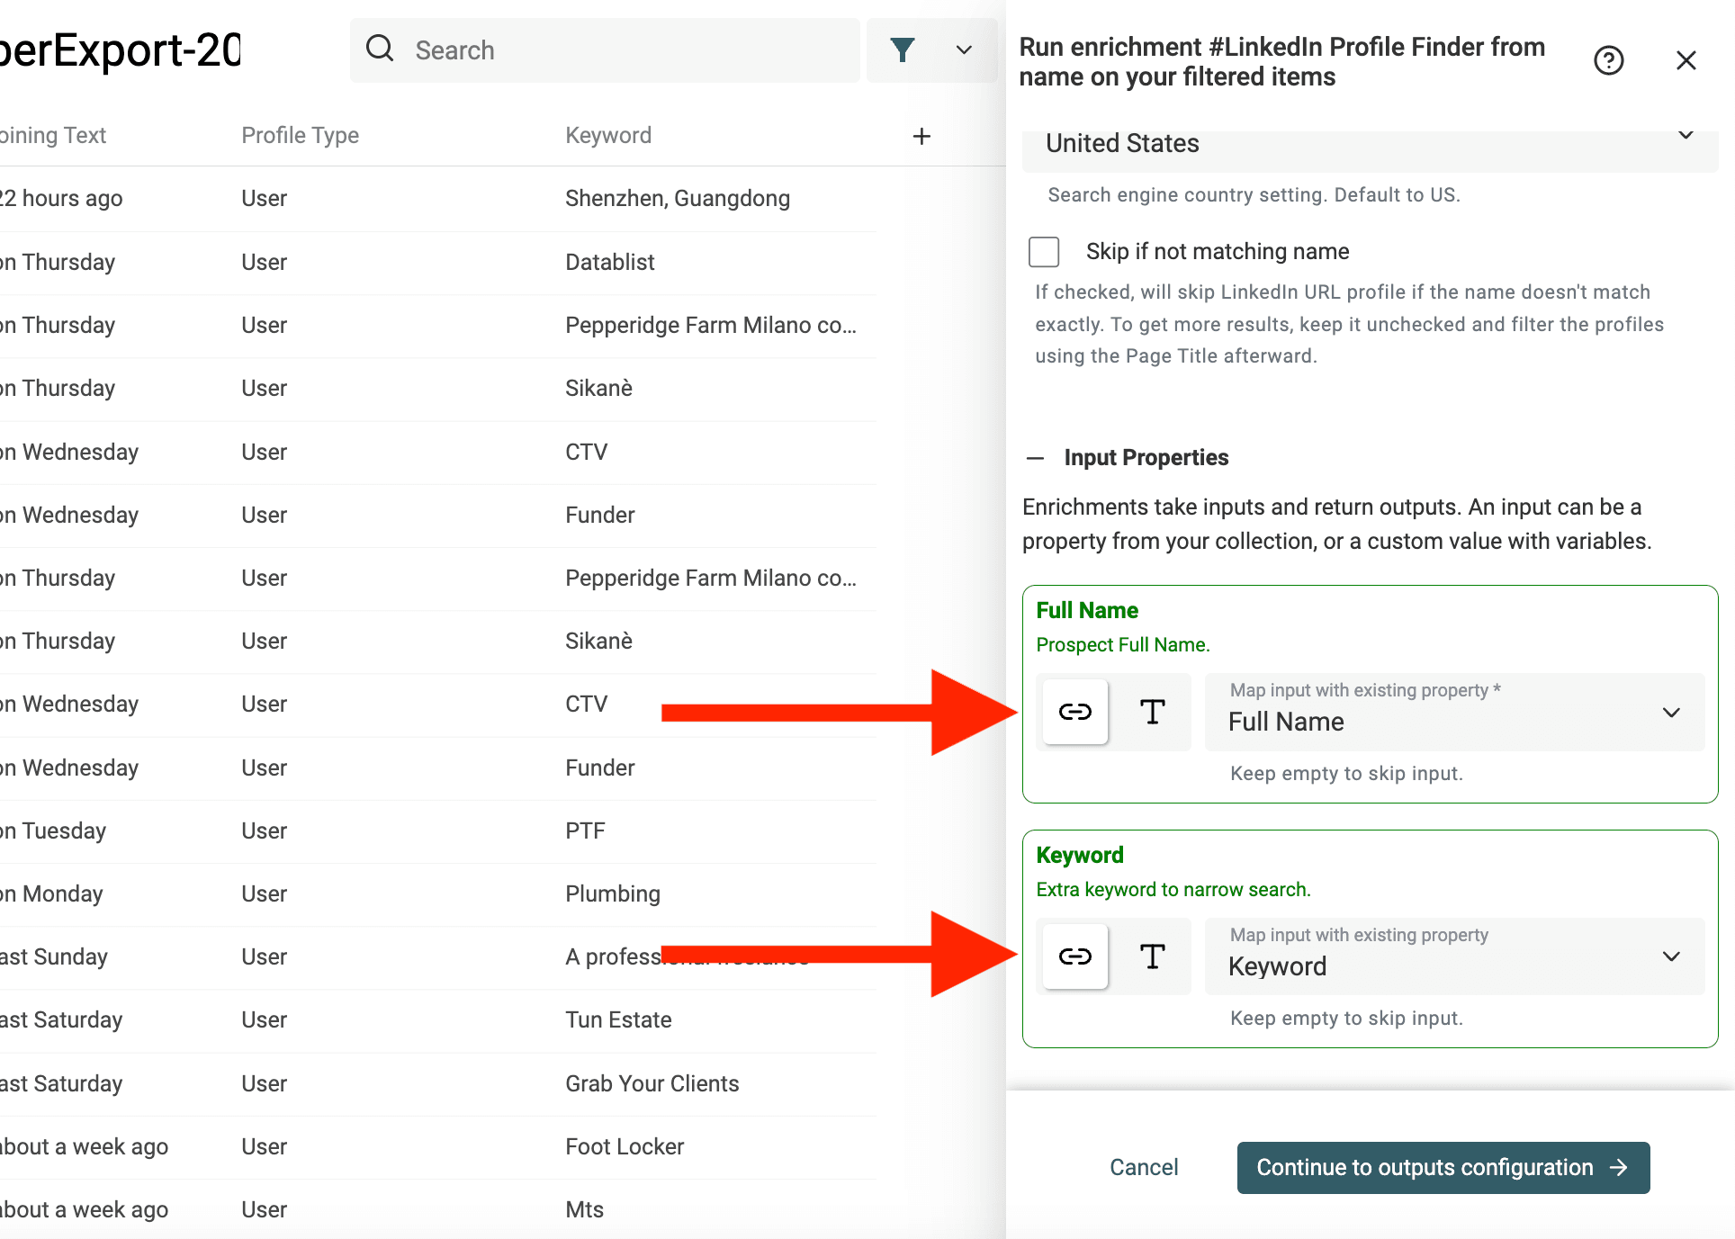
Task: Click Cancel button
Action: [1144, 1168]
